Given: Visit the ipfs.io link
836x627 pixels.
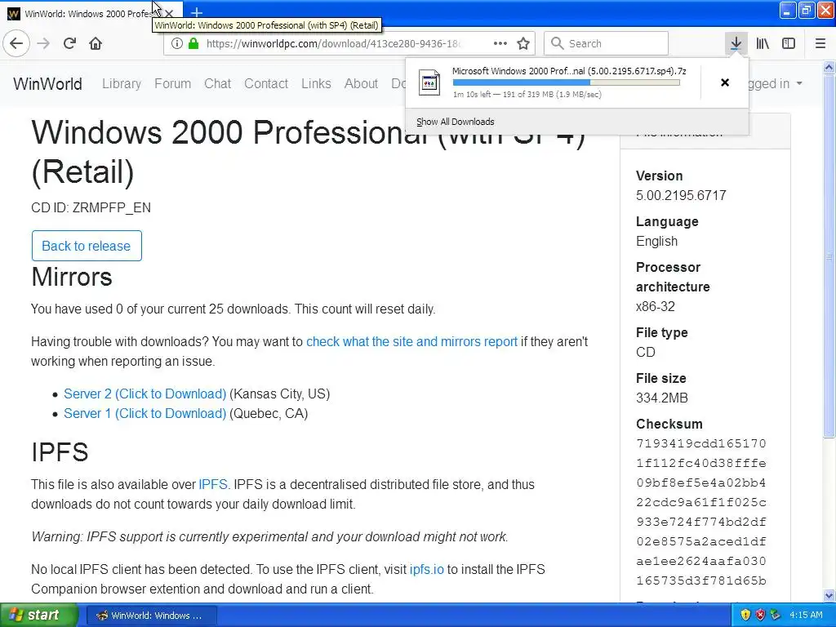Looking at the screenshot, I should tap(426, 569).
